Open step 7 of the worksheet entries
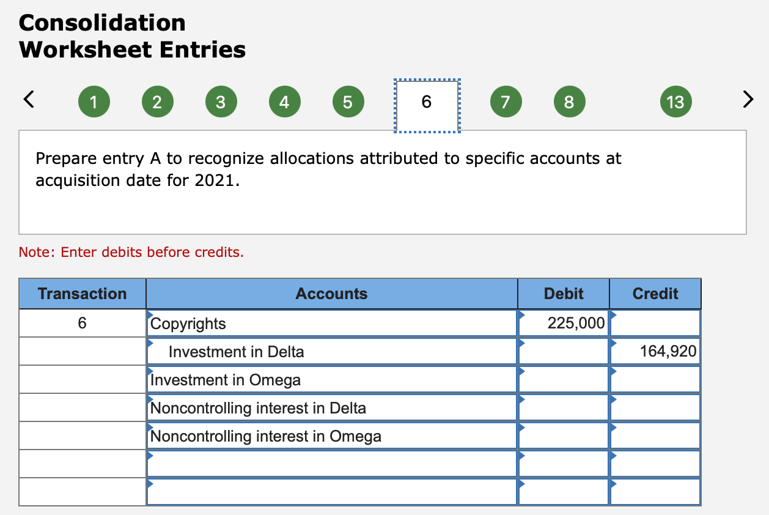 click(x=506, y=101)
